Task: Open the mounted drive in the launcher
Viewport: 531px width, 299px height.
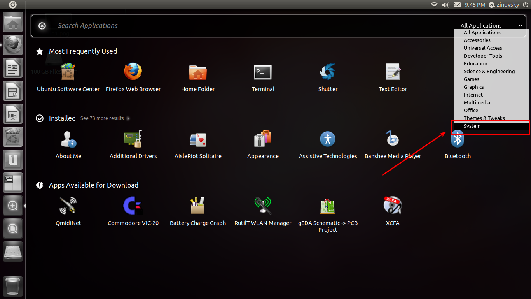Action: click(13, 252)
